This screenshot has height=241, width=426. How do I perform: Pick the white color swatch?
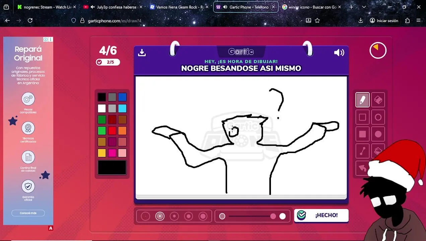(102, 108)
